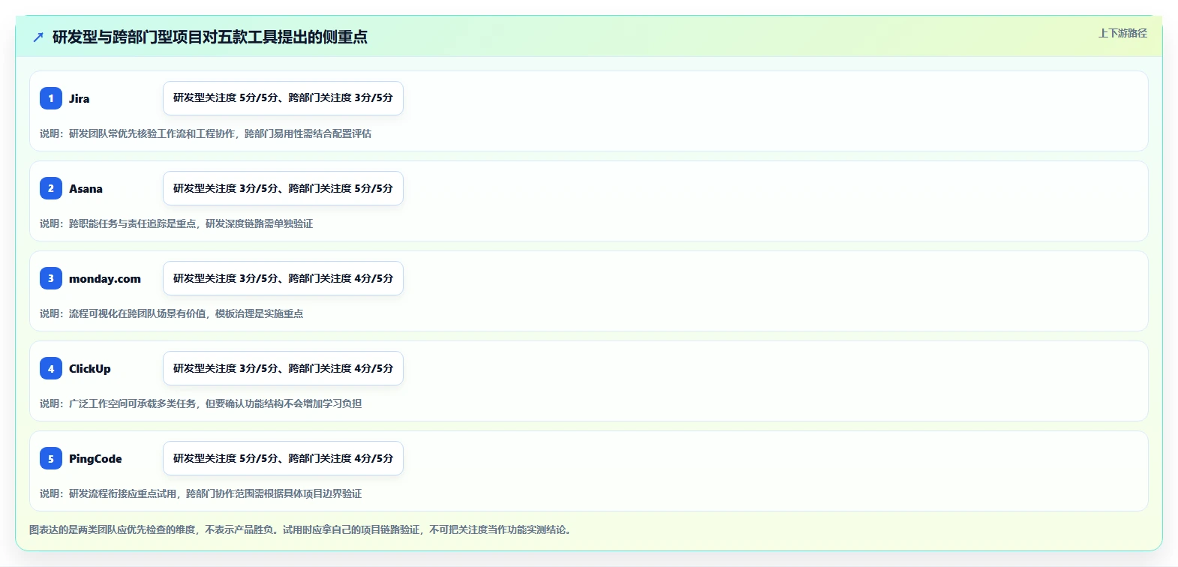The height and width of the screenshot is (567, 1178).
Task: Click Asana's score pill with 跨部门关注度 5分/5分
Action: (283, 188)
